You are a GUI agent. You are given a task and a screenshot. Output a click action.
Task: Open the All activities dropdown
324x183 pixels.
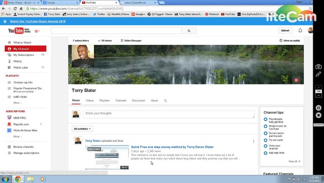[x=82, y=129]
